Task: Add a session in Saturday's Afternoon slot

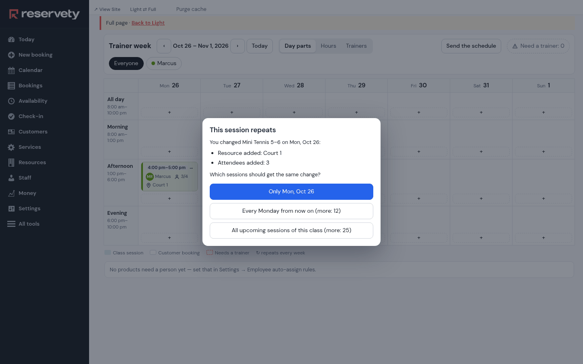Action: click(481, 199)
